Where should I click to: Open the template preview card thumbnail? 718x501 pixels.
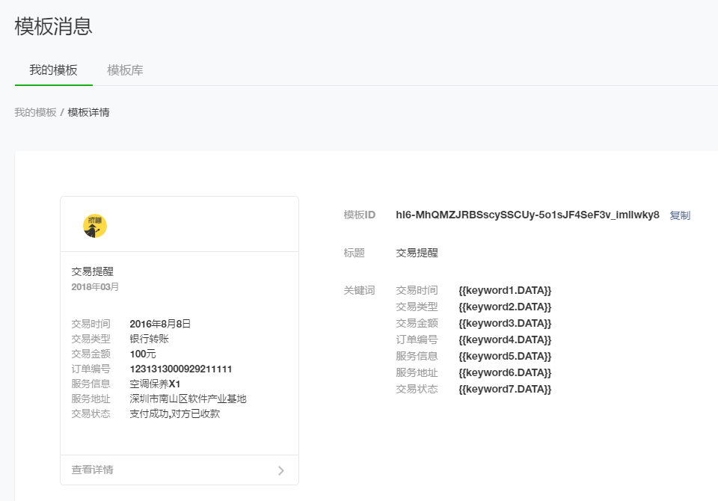(179, 224)
